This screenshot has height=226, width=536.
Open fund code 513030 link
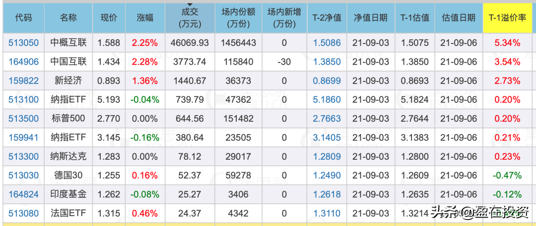(23, 176)
